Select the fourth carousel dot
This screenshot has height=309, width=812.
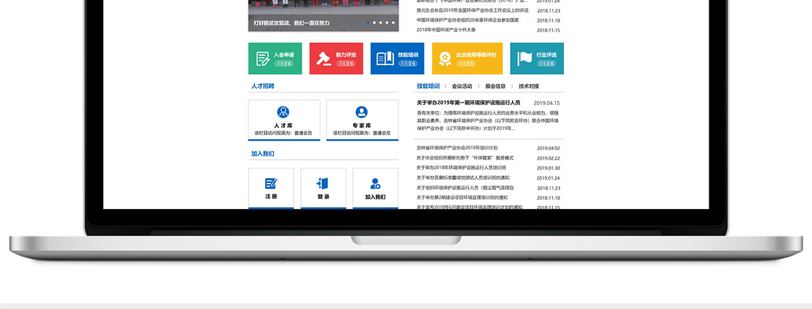tap(388, 23)
